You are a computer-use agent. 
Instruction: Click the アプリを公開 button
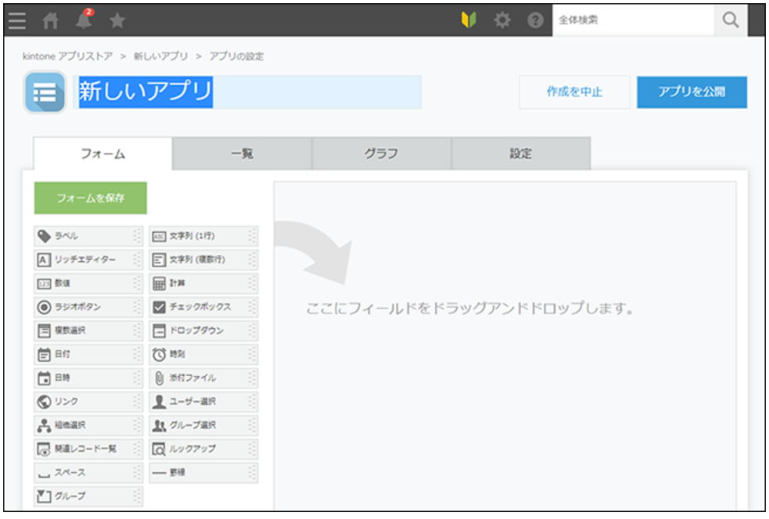tap(692, 92)
